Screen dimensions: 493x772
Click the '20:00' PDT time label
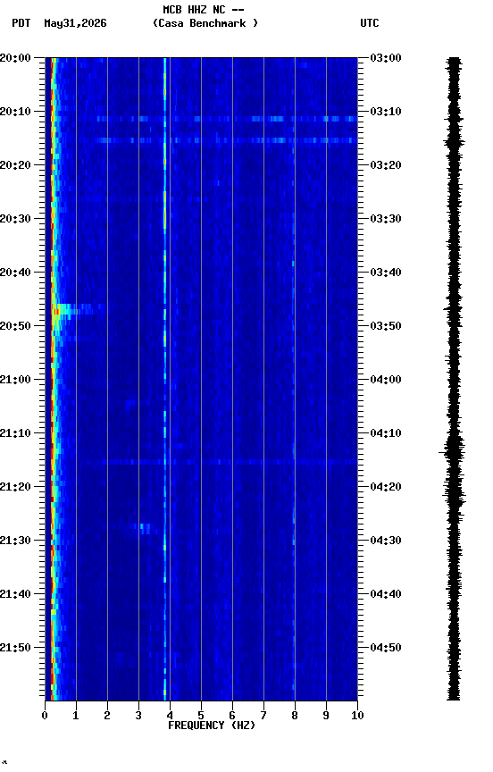coord(15,58)
